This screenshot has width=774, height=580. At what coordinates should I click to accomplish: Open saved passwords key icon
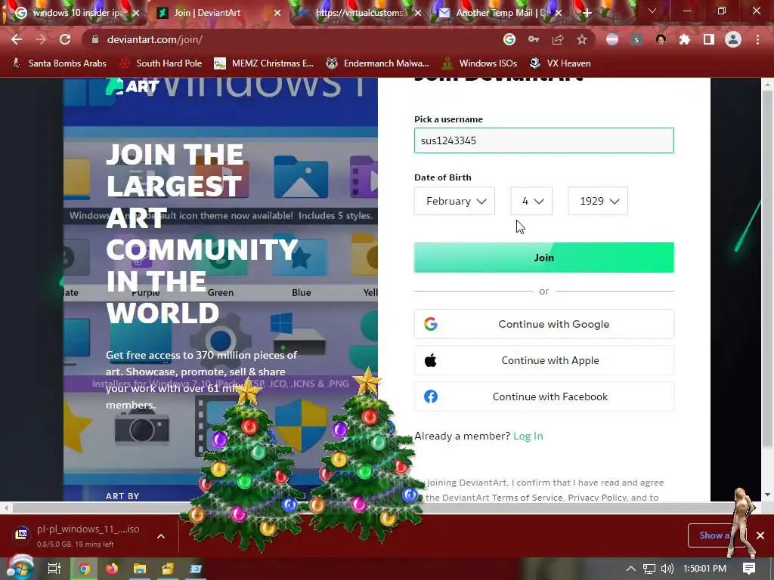pos(534,39)
